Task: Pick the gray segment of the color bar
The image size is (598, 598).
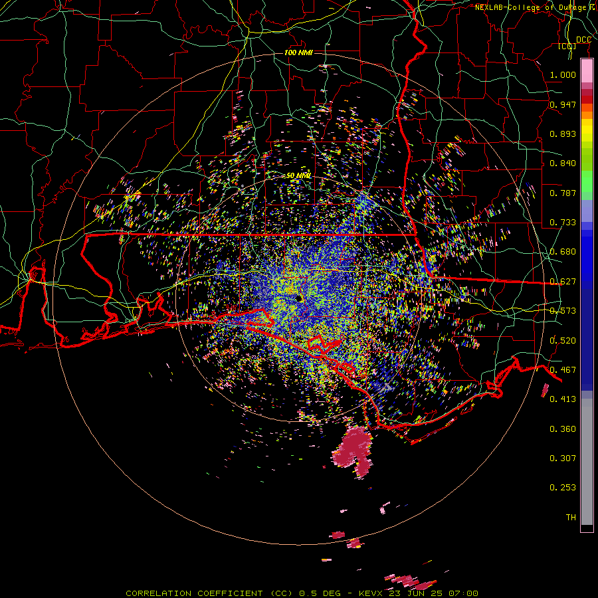Action: 587,462
